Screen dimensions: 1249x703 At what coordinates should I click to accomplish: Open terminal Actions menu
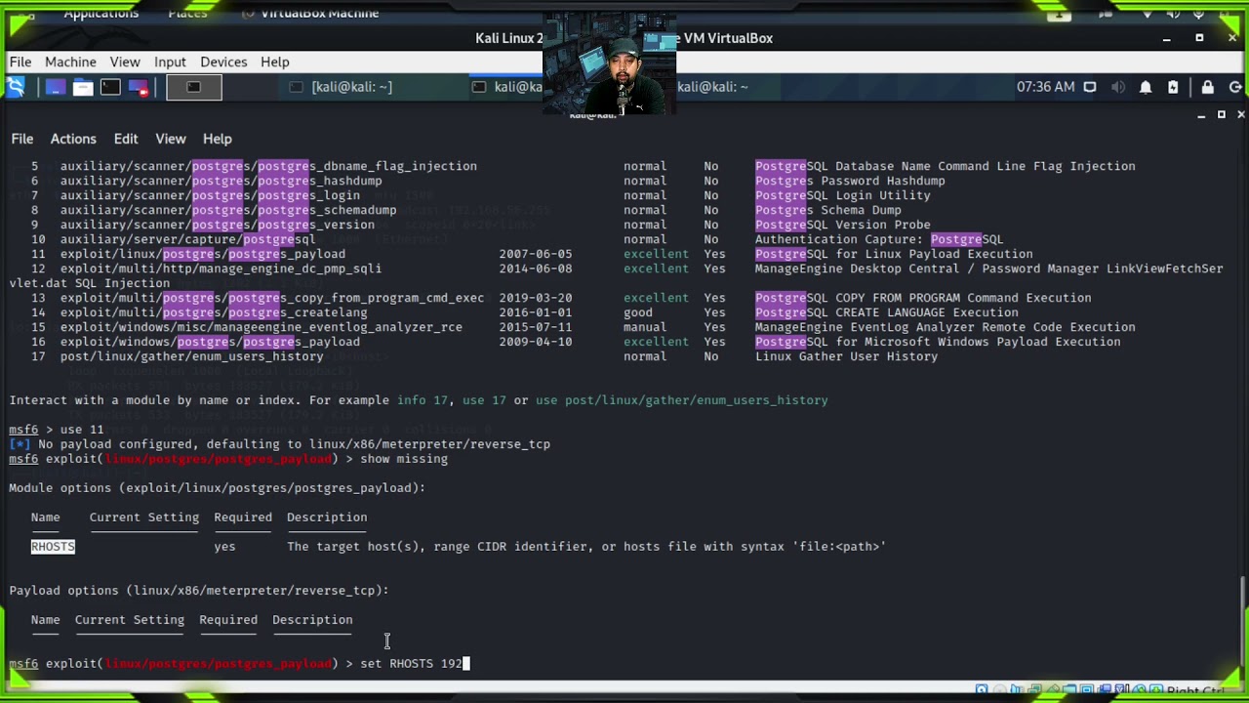[73, 139]
